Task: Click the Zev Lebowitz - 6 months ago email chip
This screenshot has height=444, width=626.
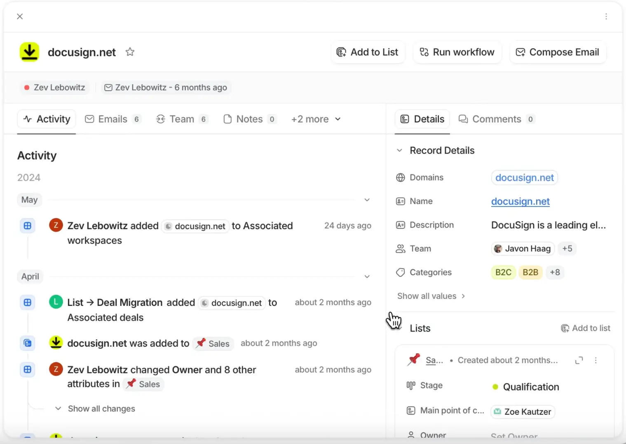Action: tap(166, 87)
